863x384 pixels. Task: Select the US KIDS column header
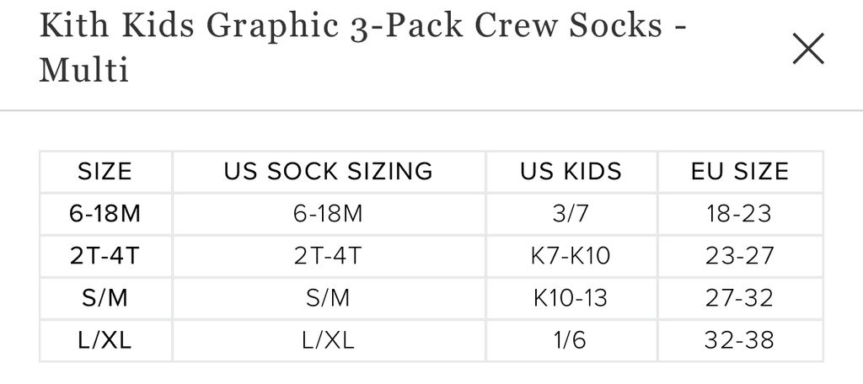571,172
